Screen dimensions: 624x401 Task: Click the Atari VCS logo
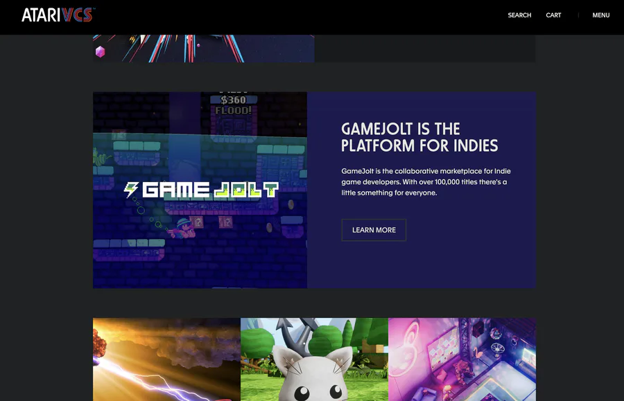tap(58, 15)
